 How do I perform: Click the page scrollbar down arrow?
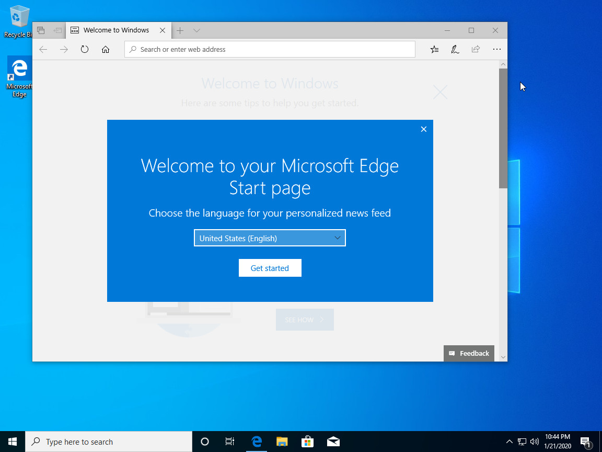(503, 357)
